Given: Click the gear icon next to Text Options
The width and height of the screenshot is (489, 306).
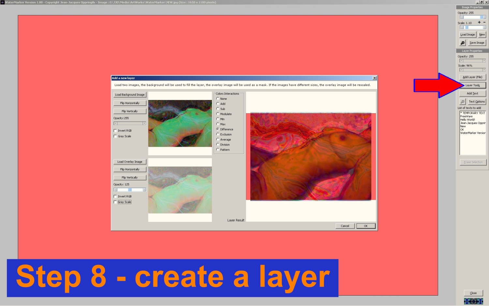Looking at the screenshot, I should [x=463, y=102].
